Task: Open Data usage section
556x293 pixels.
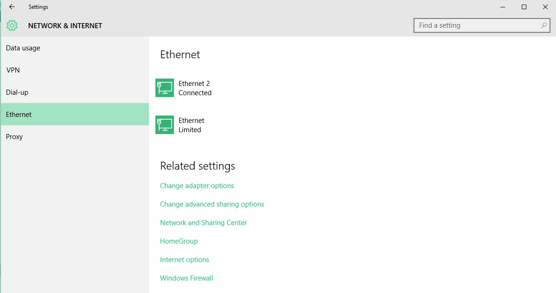Action: click(x=23, y=48)
